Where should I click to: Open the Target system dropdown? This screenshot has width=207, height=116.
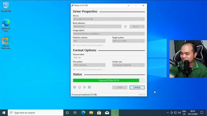[x=128, y=41]
